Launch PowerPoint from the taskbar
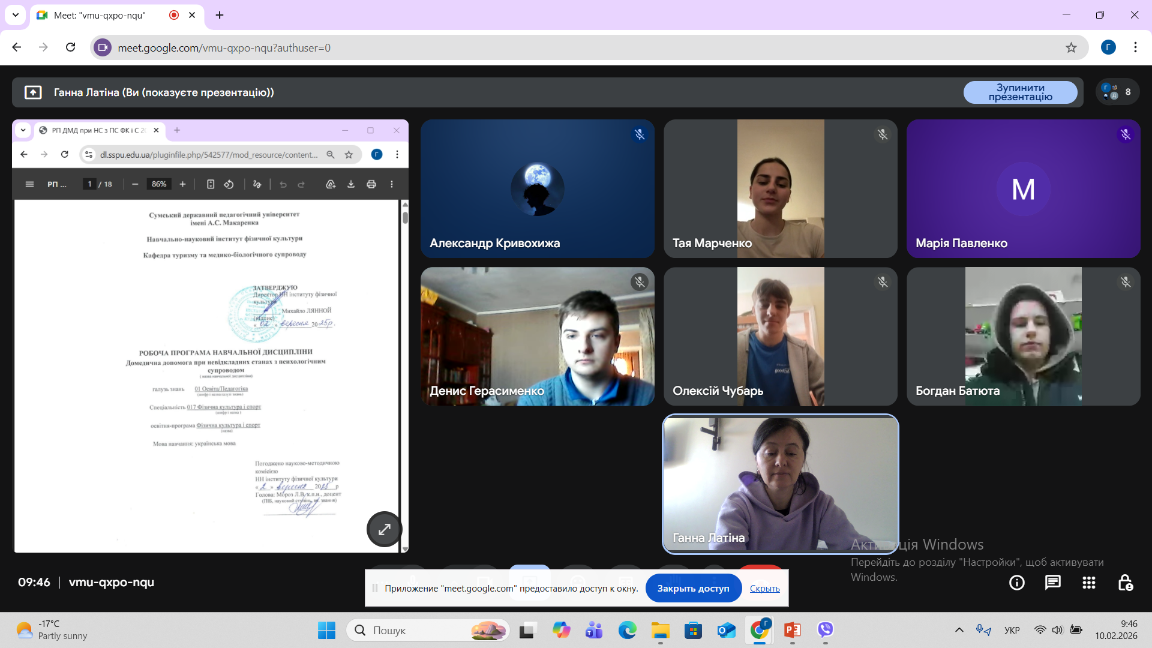 coord(792,630)
